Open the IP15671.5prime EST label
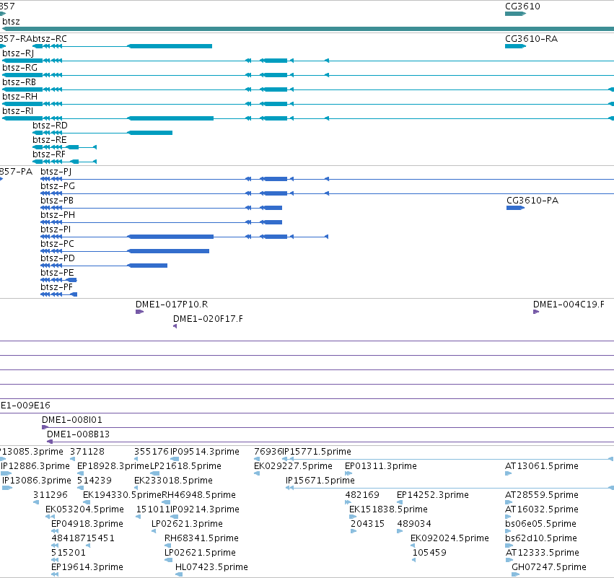 click(320, 481)
